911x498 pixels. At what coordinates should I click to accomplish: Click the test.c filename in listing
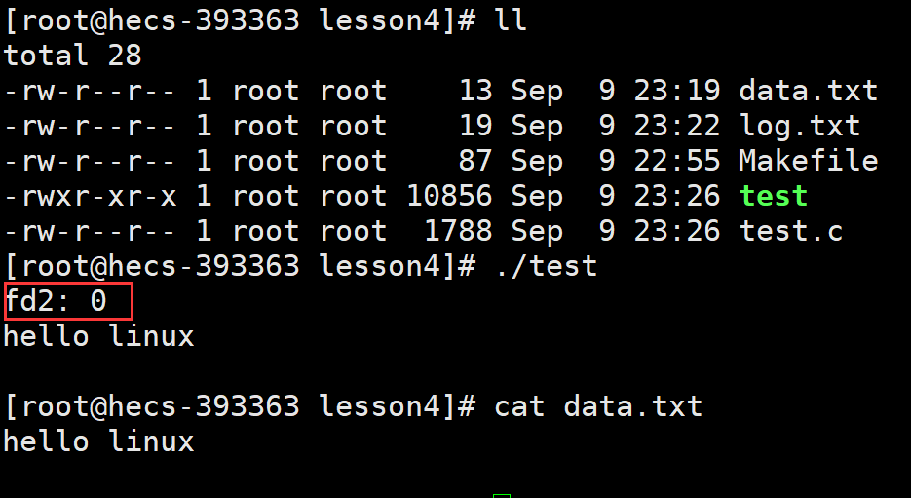[x=790, y=231]
